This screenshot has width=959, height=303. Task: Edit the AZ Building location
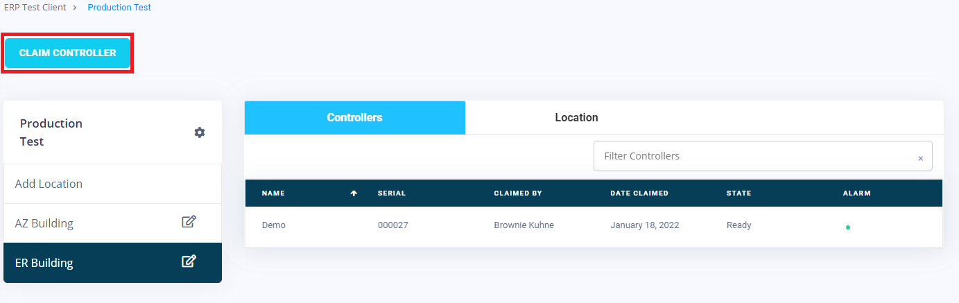[x=189, y=223]
